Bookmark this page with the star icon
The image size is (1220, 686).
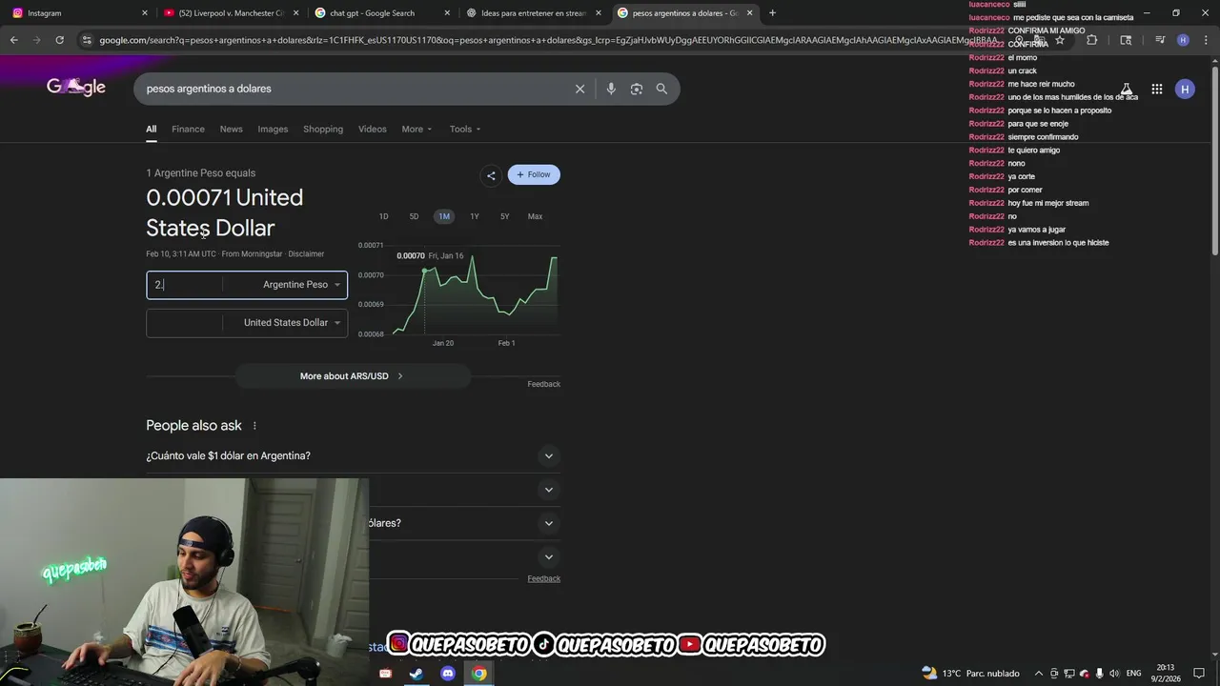pos(1059,40)
